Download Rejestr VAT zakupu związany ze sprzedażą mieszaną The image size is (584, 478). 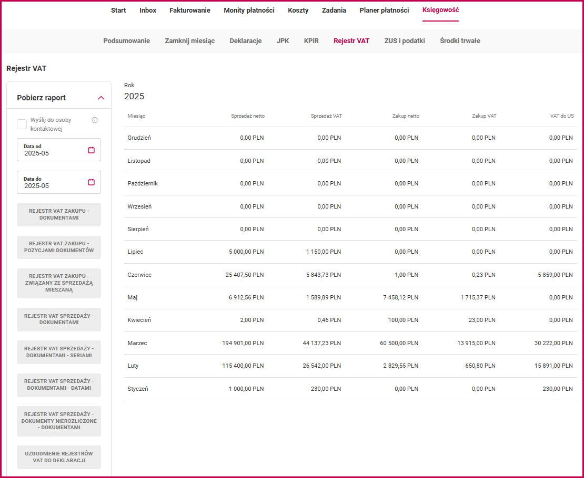pyautogui.click(x=59, y=283)
